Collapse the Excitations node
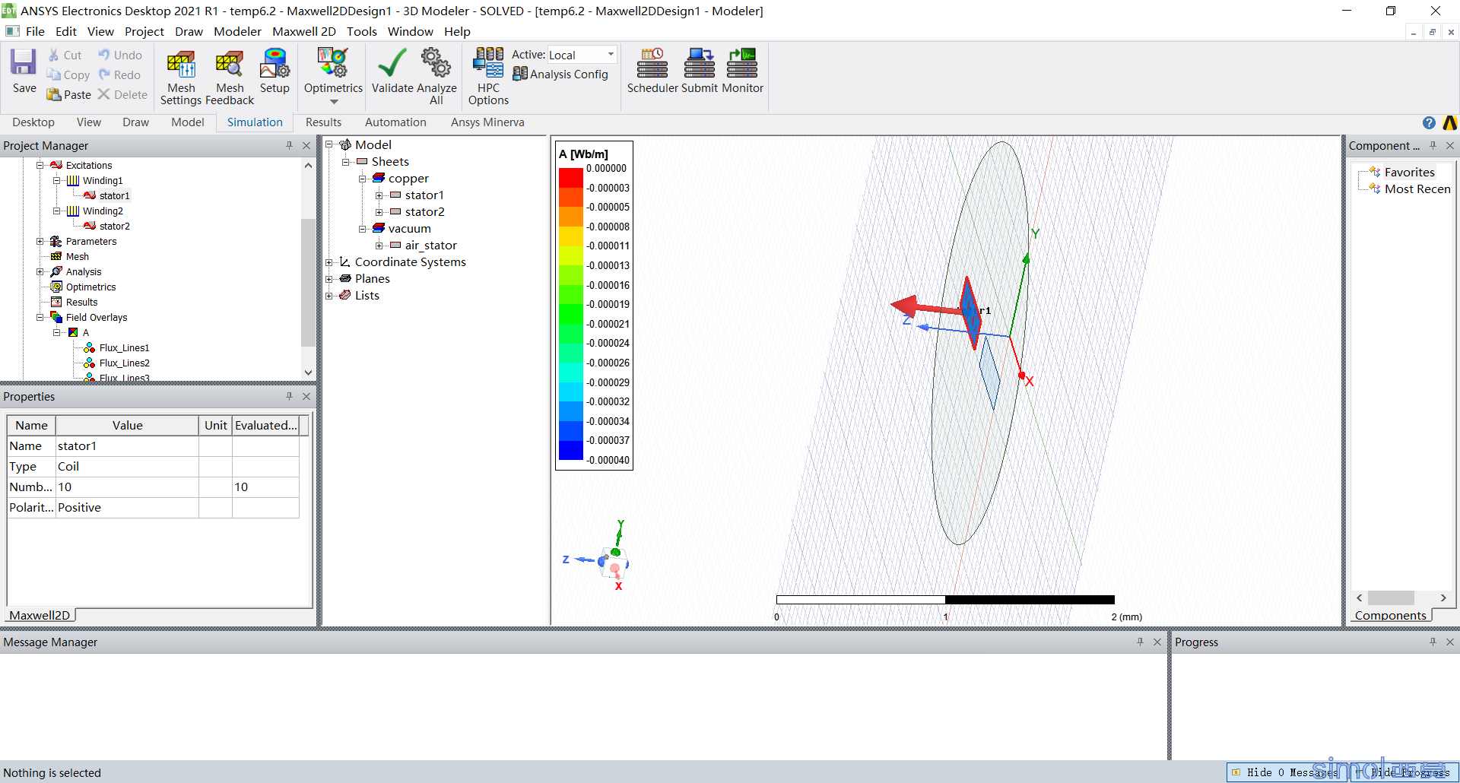Viewport: 1460px width, 783px height. [x=40, y=165]
